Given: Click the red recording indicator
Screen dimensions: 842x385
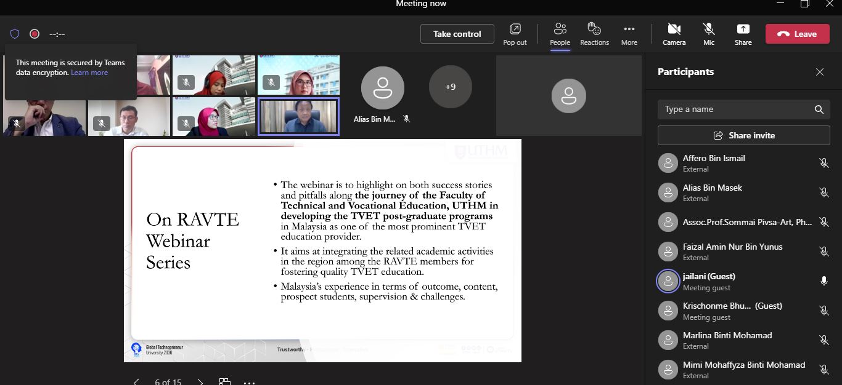Looking at the screenshot, I should click(x=35, y=34).
